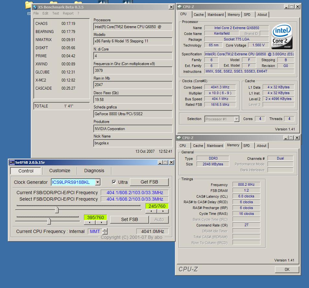Viewport: 309px width, 288px height.
Task: Select the Customize tab in SetFSB
Action: [x=60, y=171]
